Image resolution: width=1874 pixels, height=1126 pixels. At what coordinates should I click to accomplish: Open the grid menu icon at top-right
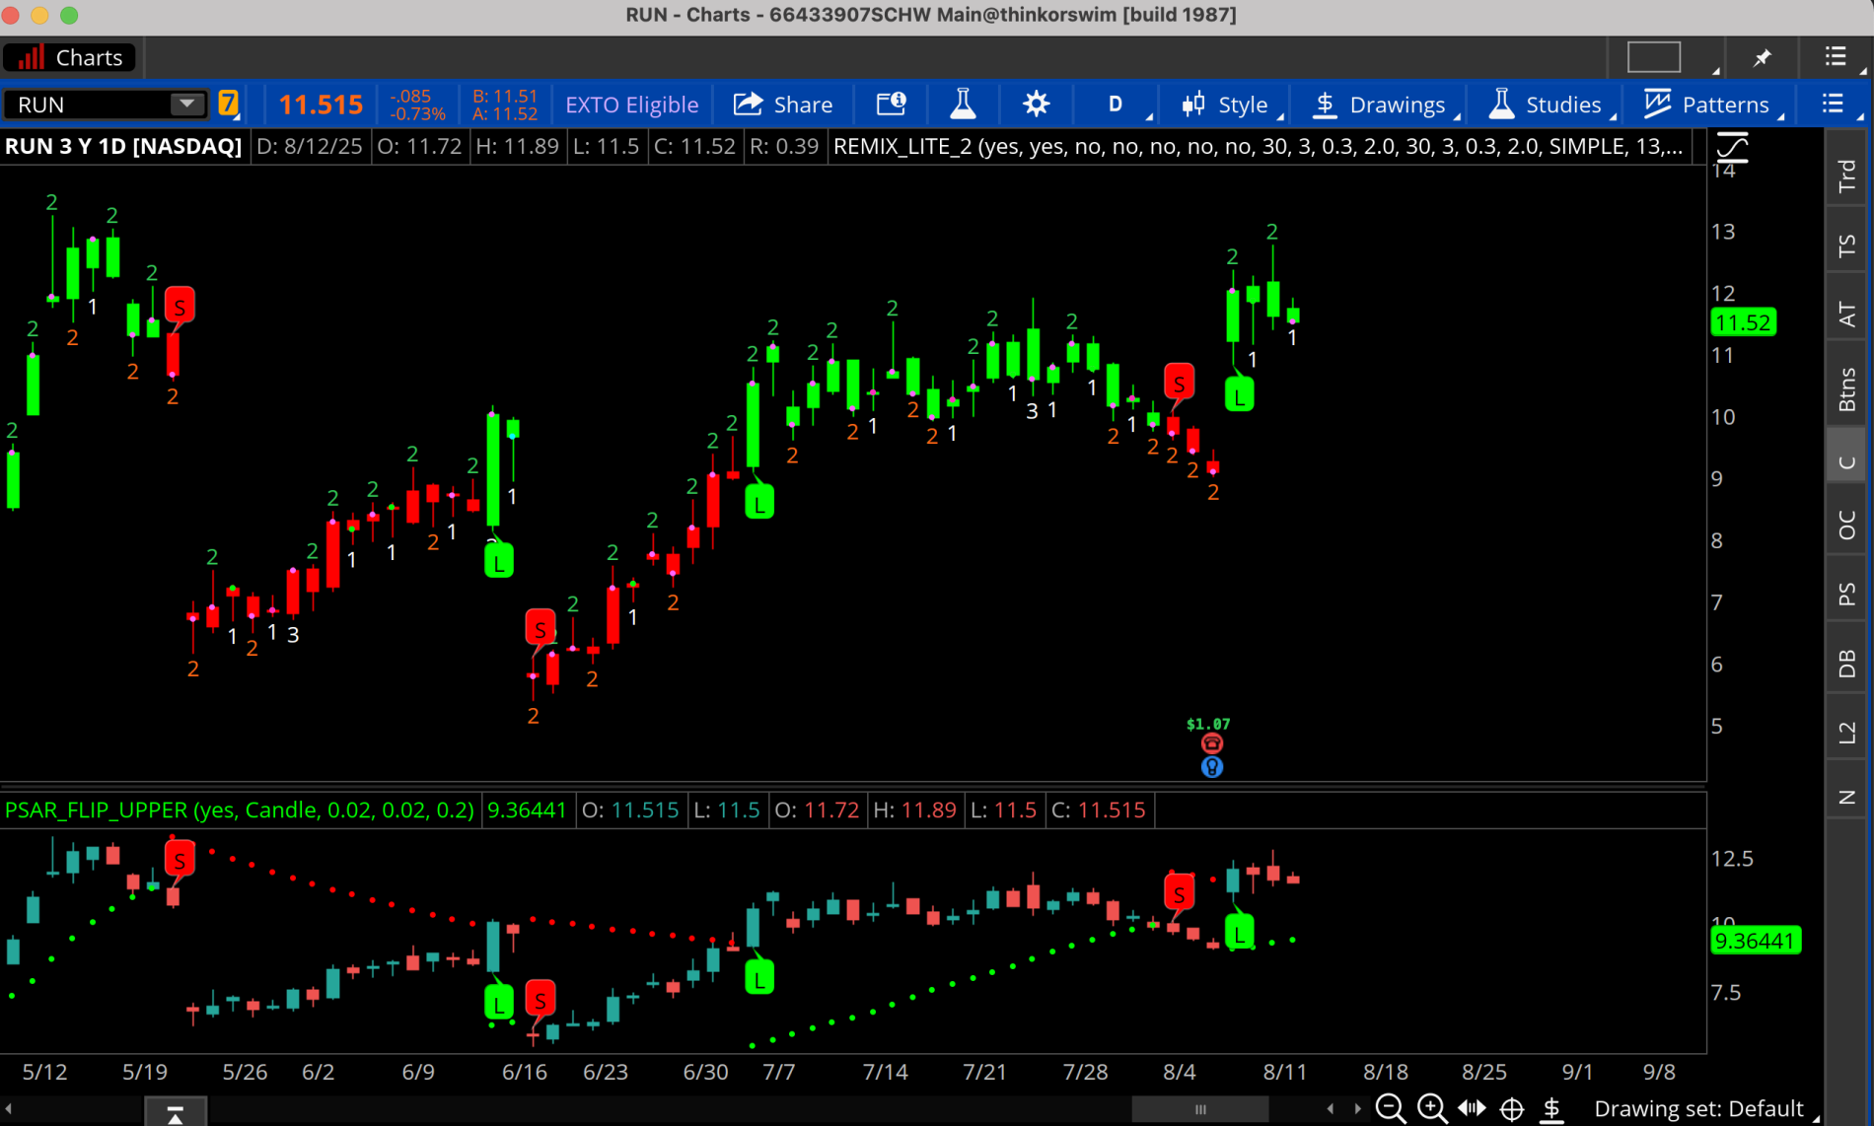coord(1836,56)
